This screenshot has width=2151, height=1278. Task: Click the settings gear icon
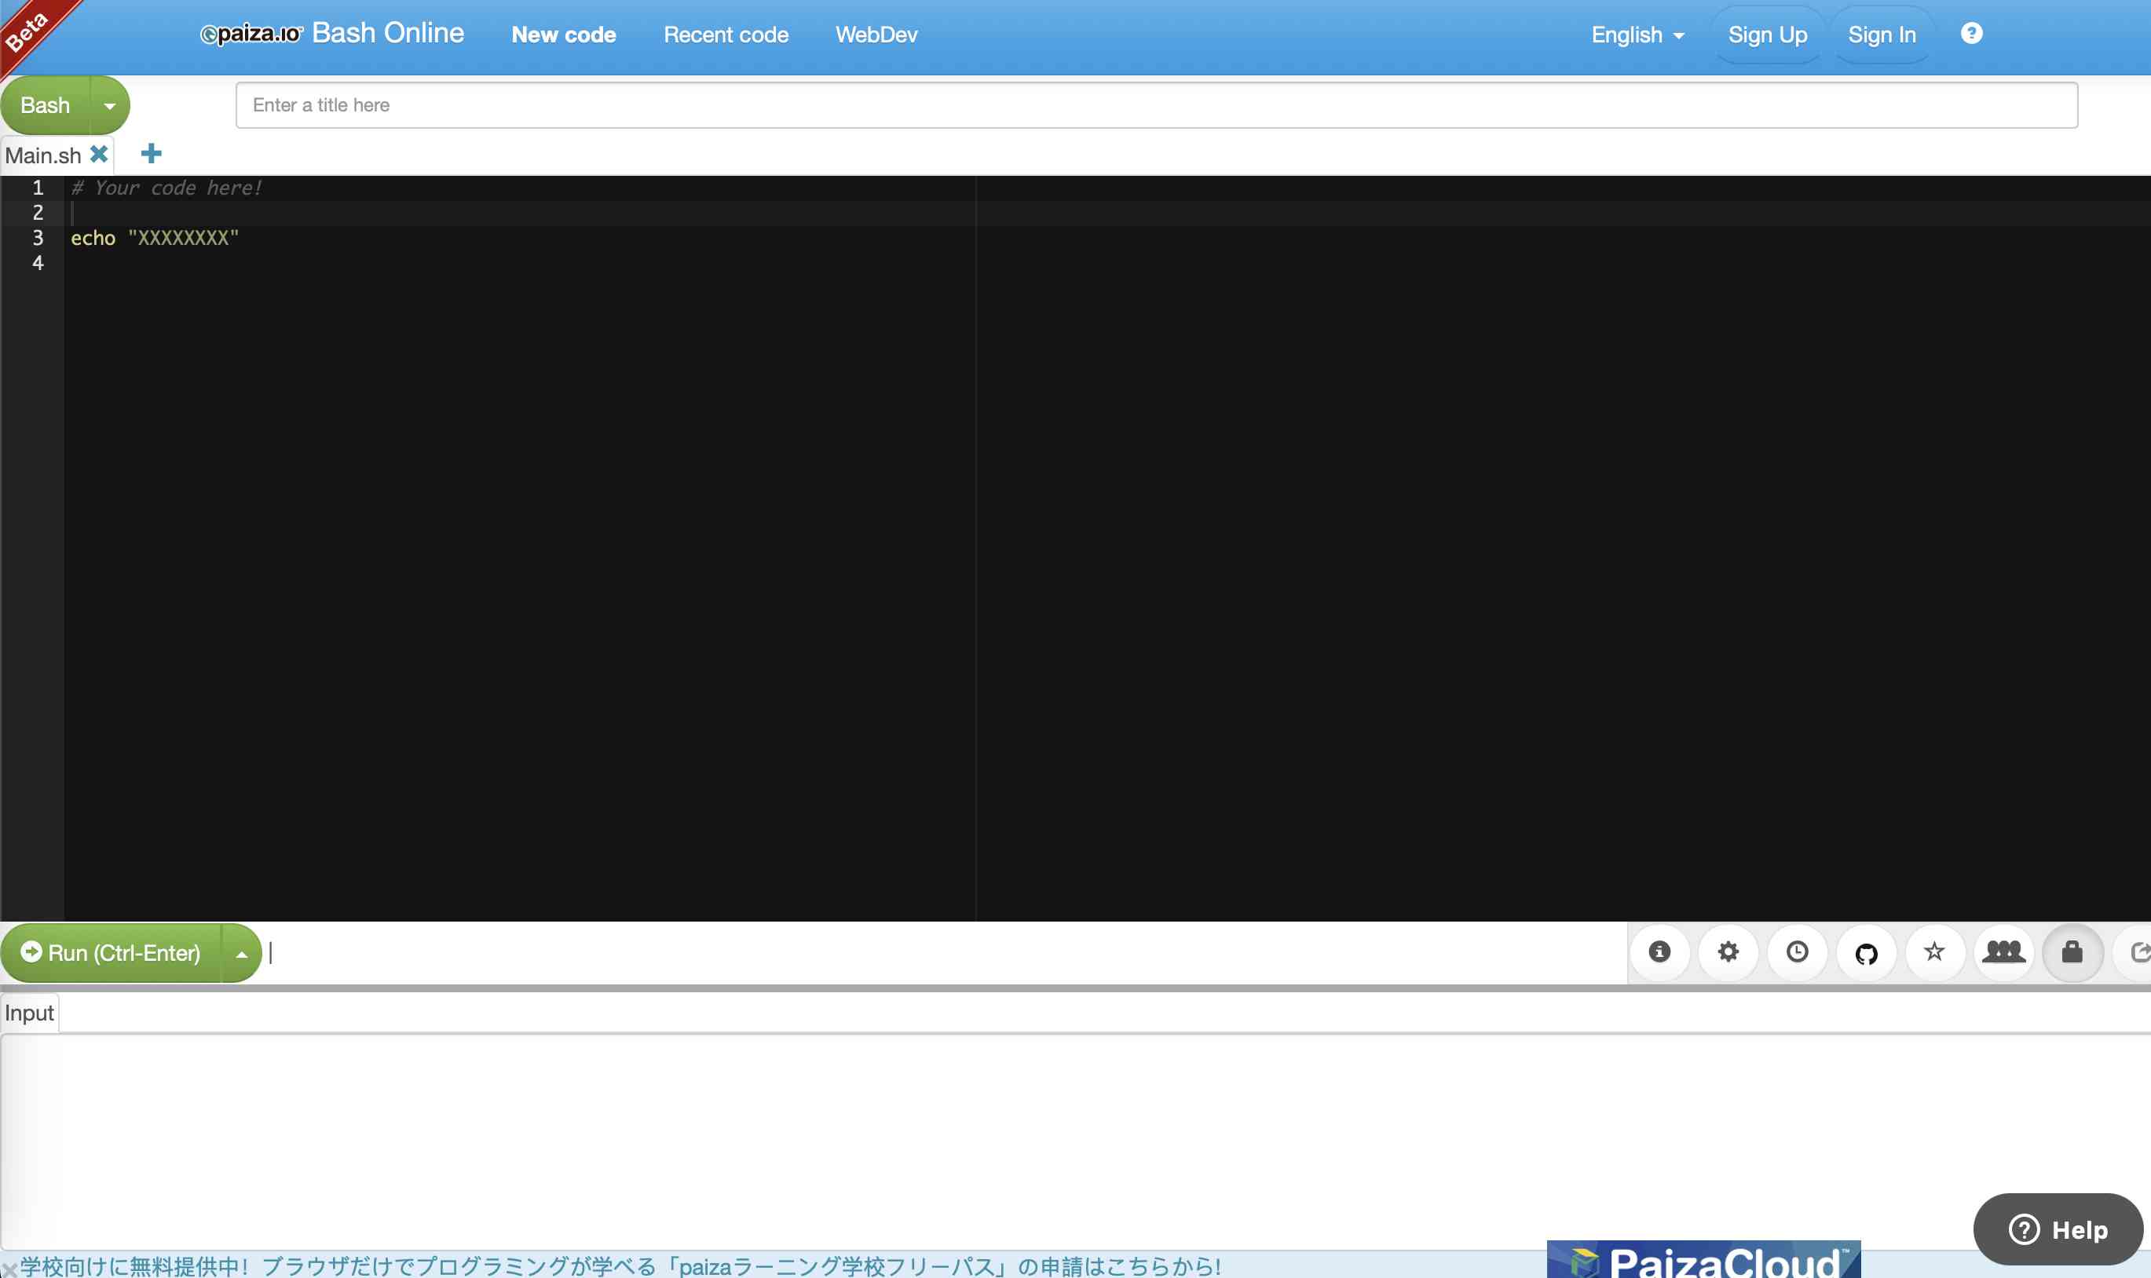click(x=1727, y=951)
